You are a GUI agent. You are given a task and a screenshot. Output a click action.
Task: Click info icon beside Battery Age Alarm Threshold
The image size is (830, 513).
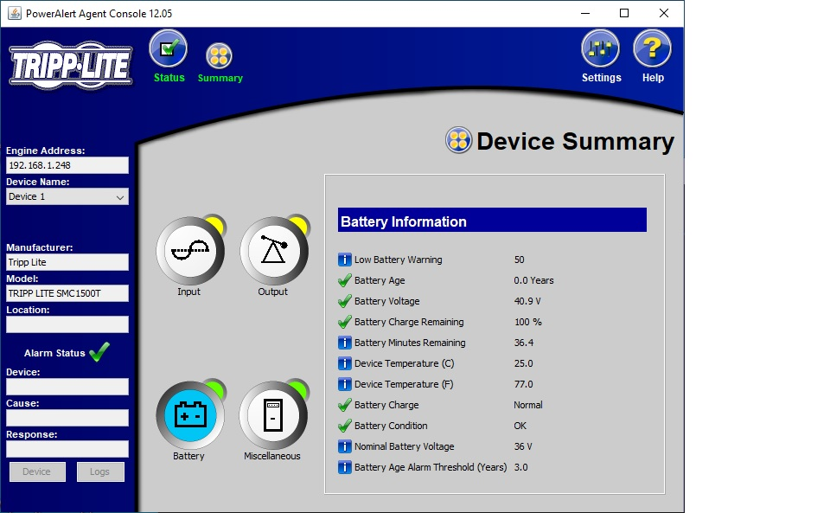click(345, 467)
